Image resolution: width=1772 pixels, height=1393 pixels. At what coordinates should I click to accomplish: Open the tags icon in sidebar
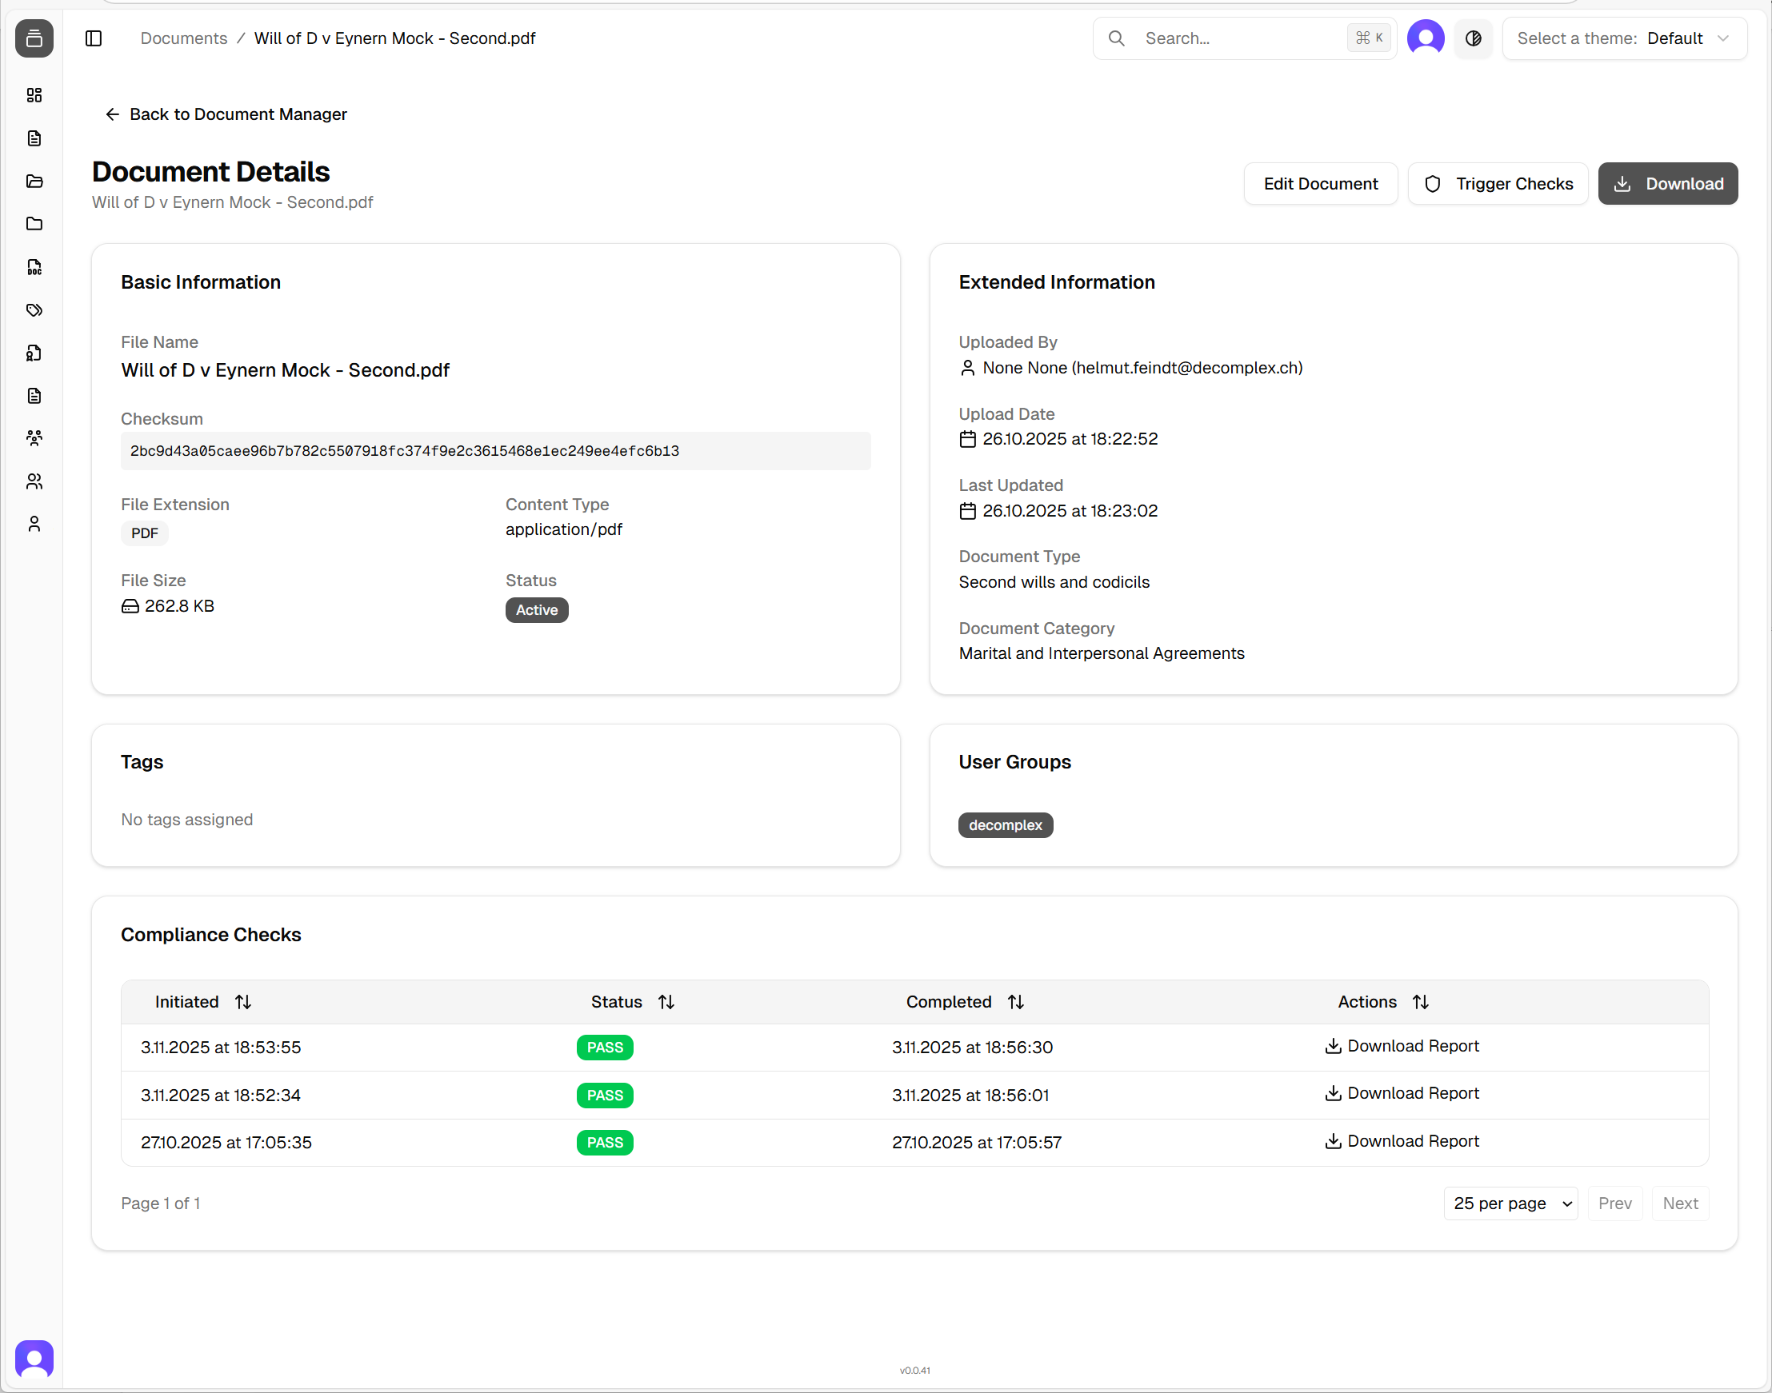34,310
